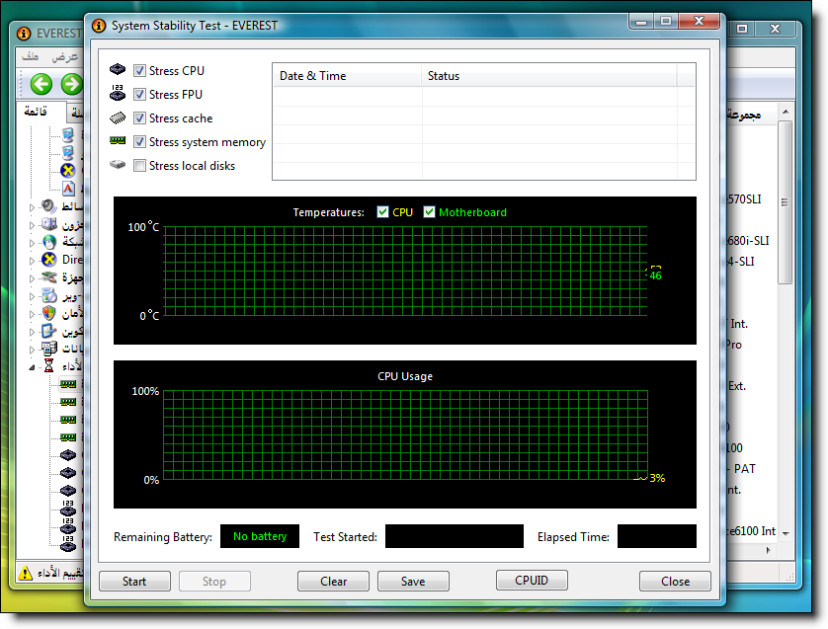Click the Stress FPU 123 chip icon
Viewport: 828px width, 629px height.
click(118, 93)
